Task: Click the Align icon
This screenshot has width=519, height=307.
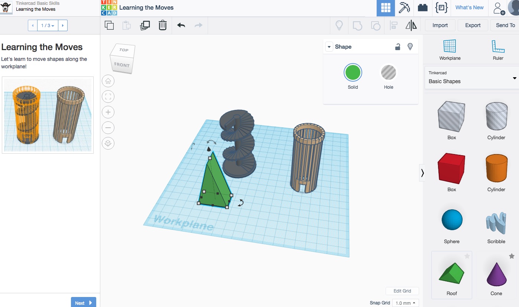Action: pos(394,25)
